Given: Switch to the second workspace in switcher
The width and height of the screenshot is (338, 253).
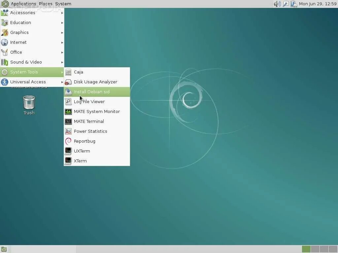Looking at the screenshot, I should (x=315, y=249).
